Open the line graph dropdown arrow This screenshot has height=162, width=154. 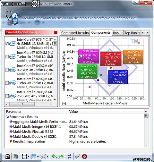coord(47,157)
